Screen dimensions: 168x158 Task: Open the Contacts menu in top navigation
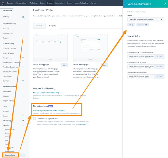10,3
